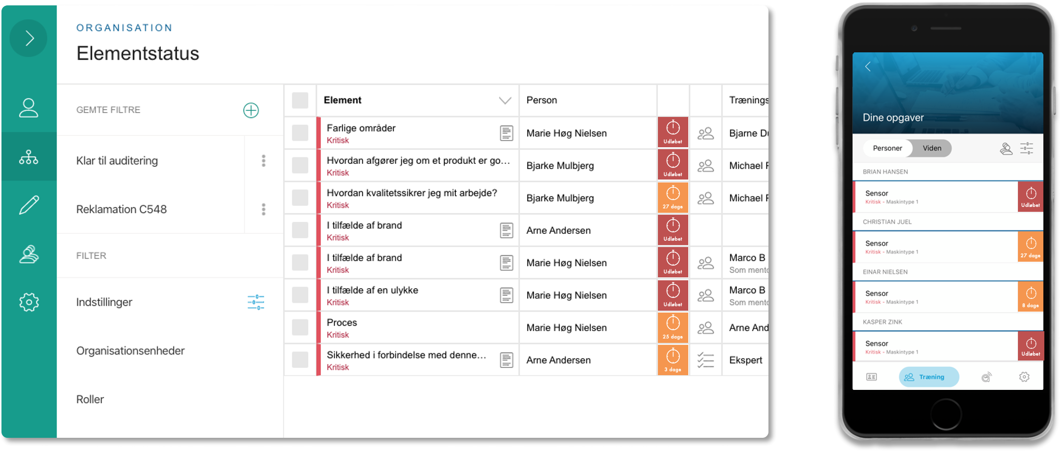Add a new saved filter with plus icon

(x=251, y=110)
